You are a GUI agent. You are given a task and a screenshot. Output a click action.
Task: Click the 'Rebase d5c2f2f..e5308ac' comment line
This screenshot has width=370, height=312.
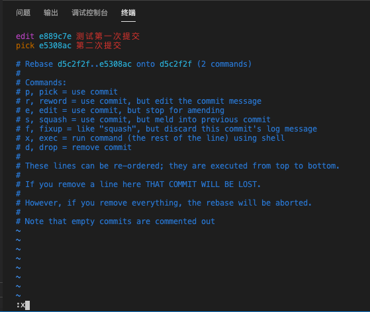(x=134, y=64)
